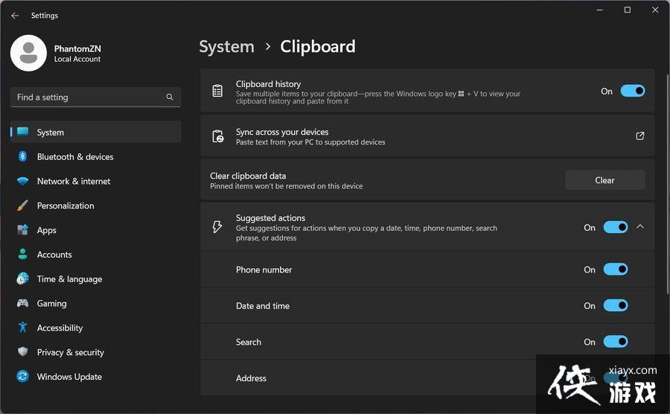670x414 pixels.
Task: Click the Time & language globe icon
Action: 22,278
